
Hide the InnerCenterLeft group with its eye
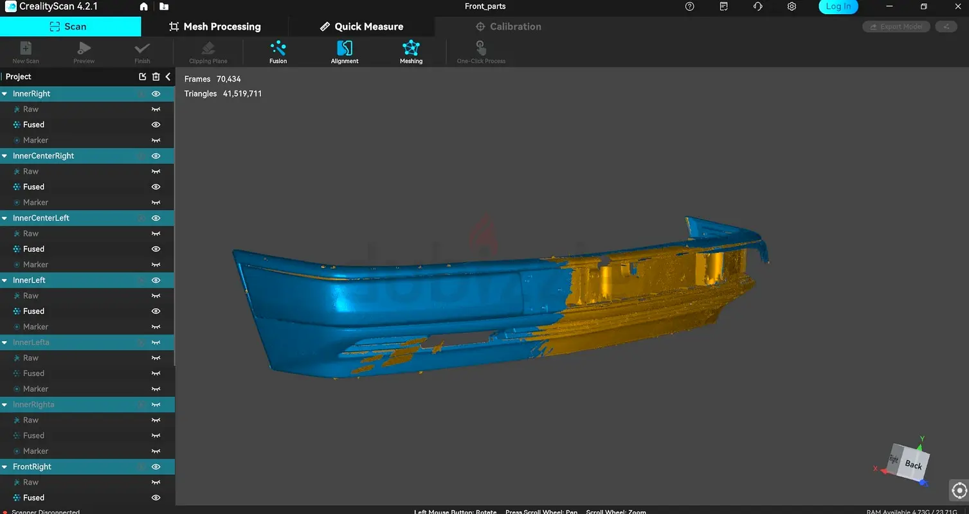(x=156, y=218)
